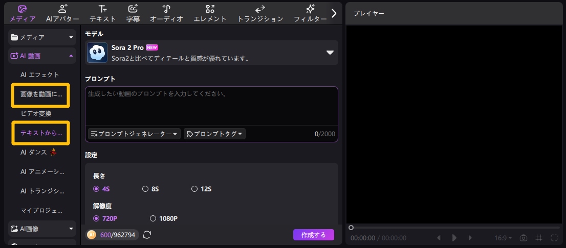This screenshot has height=248, width=566.
Task: Click the 0/2000 character counter
Action: pyautogui.click(x=325, y=134)
